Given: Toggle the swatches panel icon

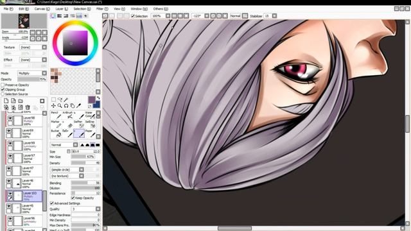Looking at the screenshot, I should 79,16.
